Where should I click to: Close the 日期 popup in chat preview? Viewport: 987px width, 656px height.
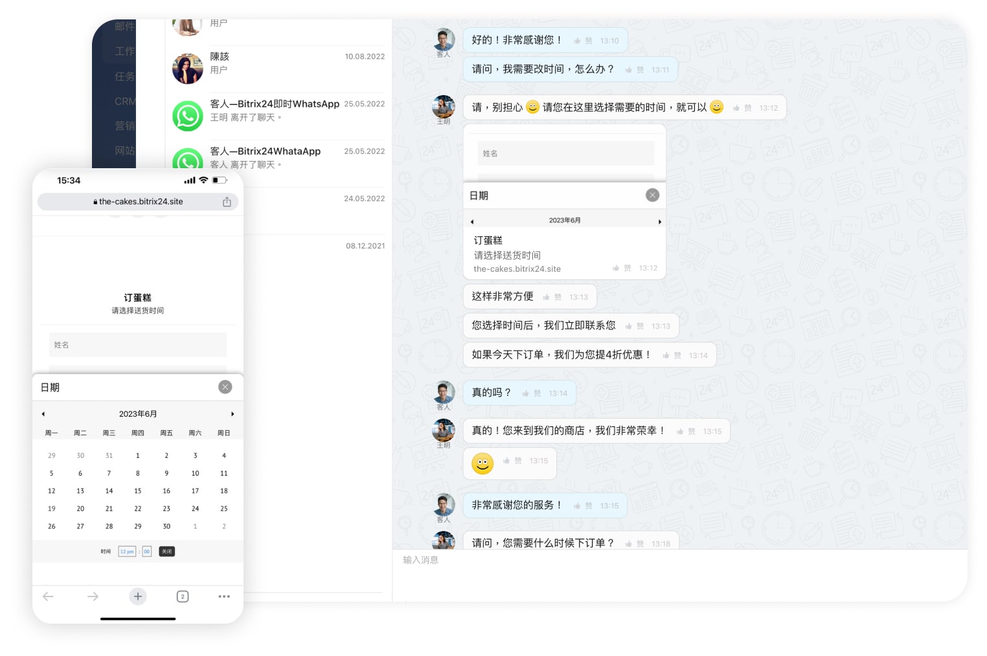coord(653,195)
